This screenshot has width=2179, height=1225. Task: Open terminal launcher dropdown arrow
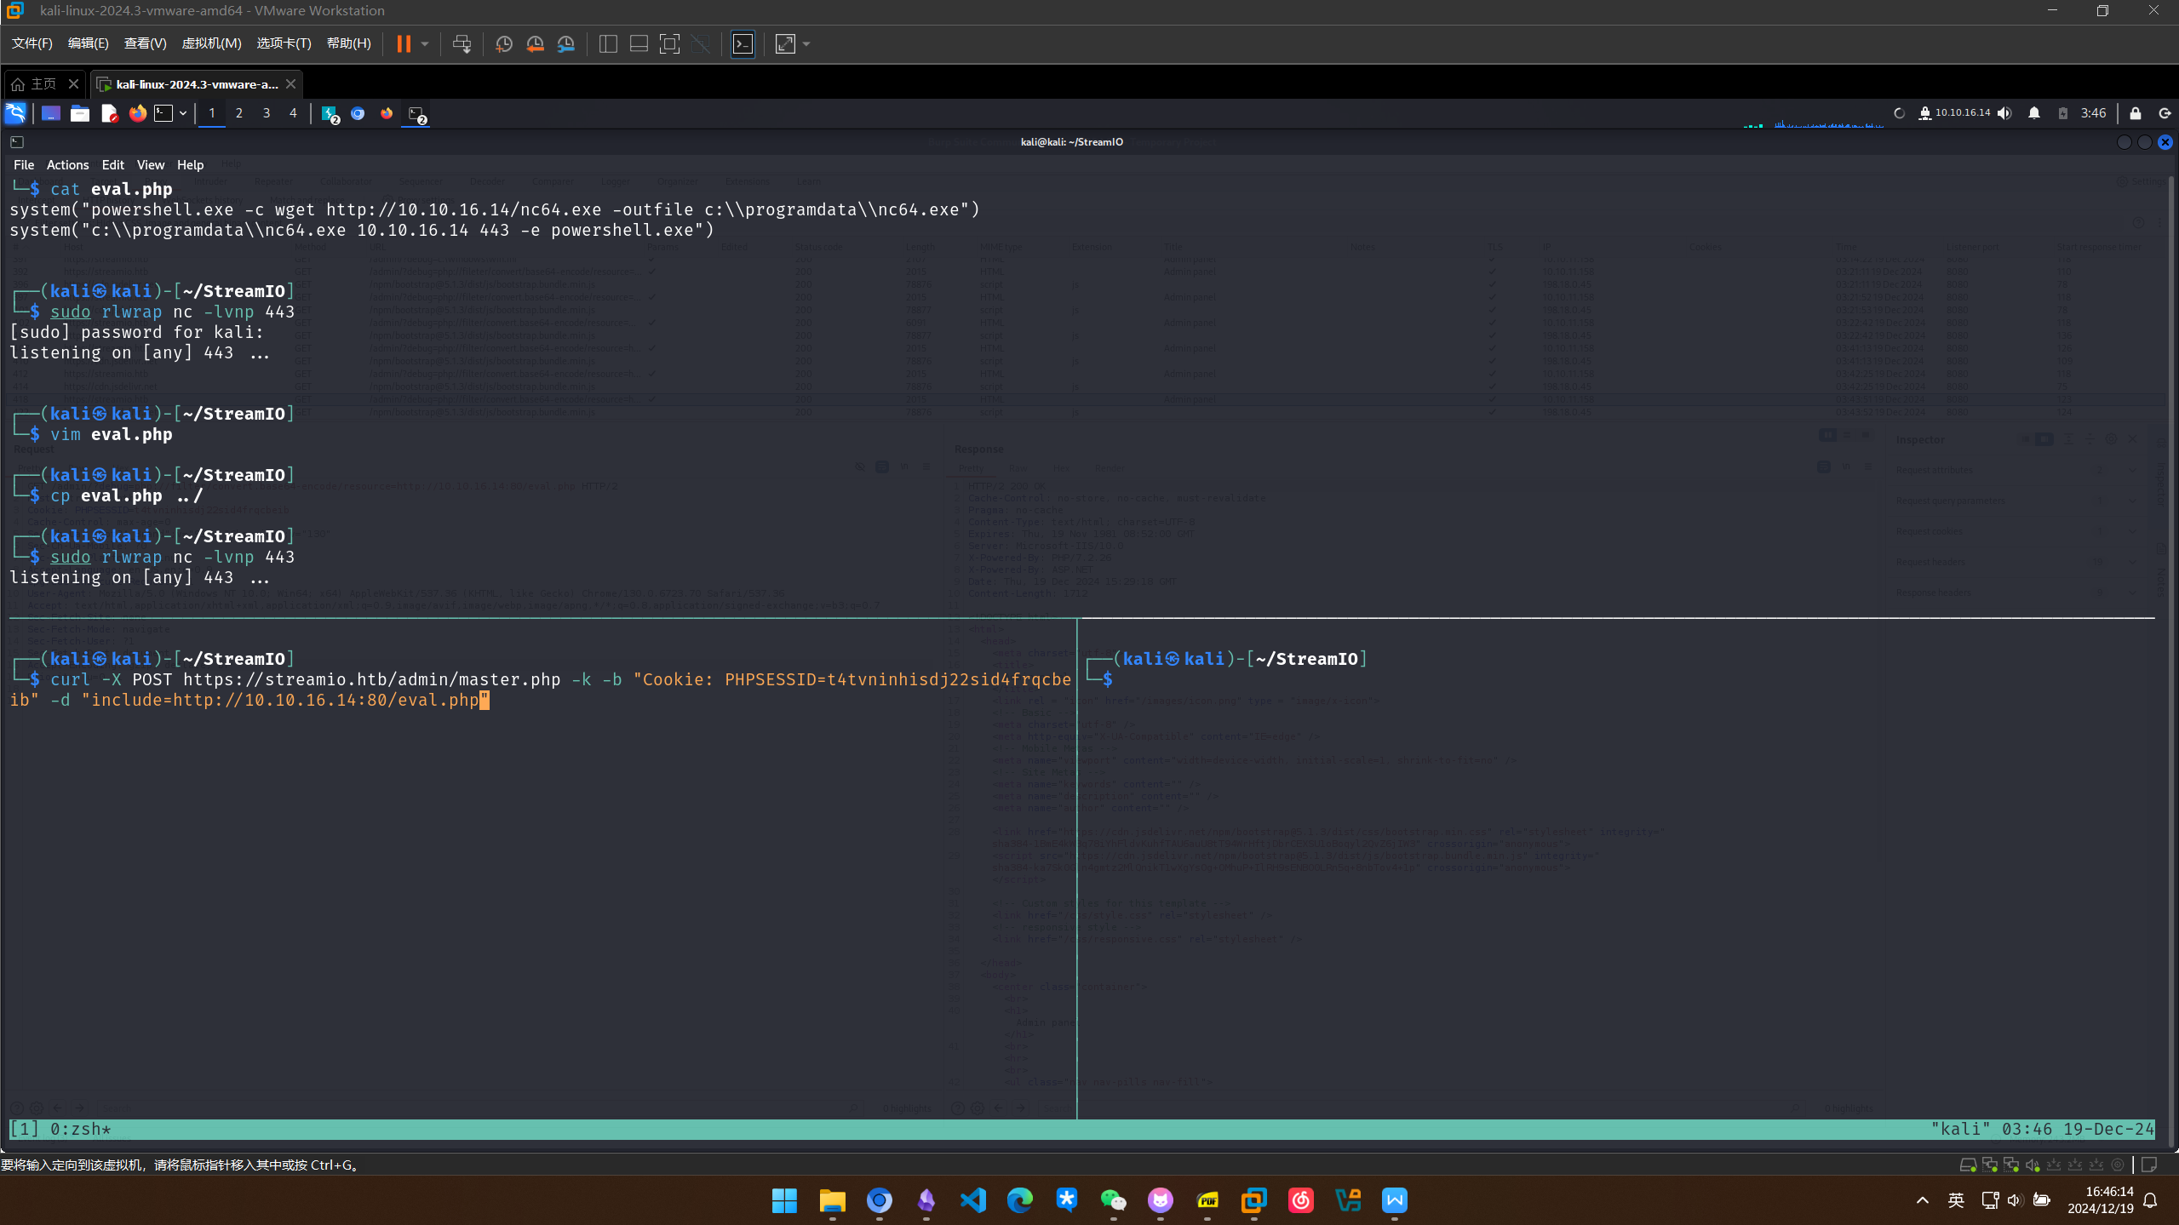[x=183, y=113]
